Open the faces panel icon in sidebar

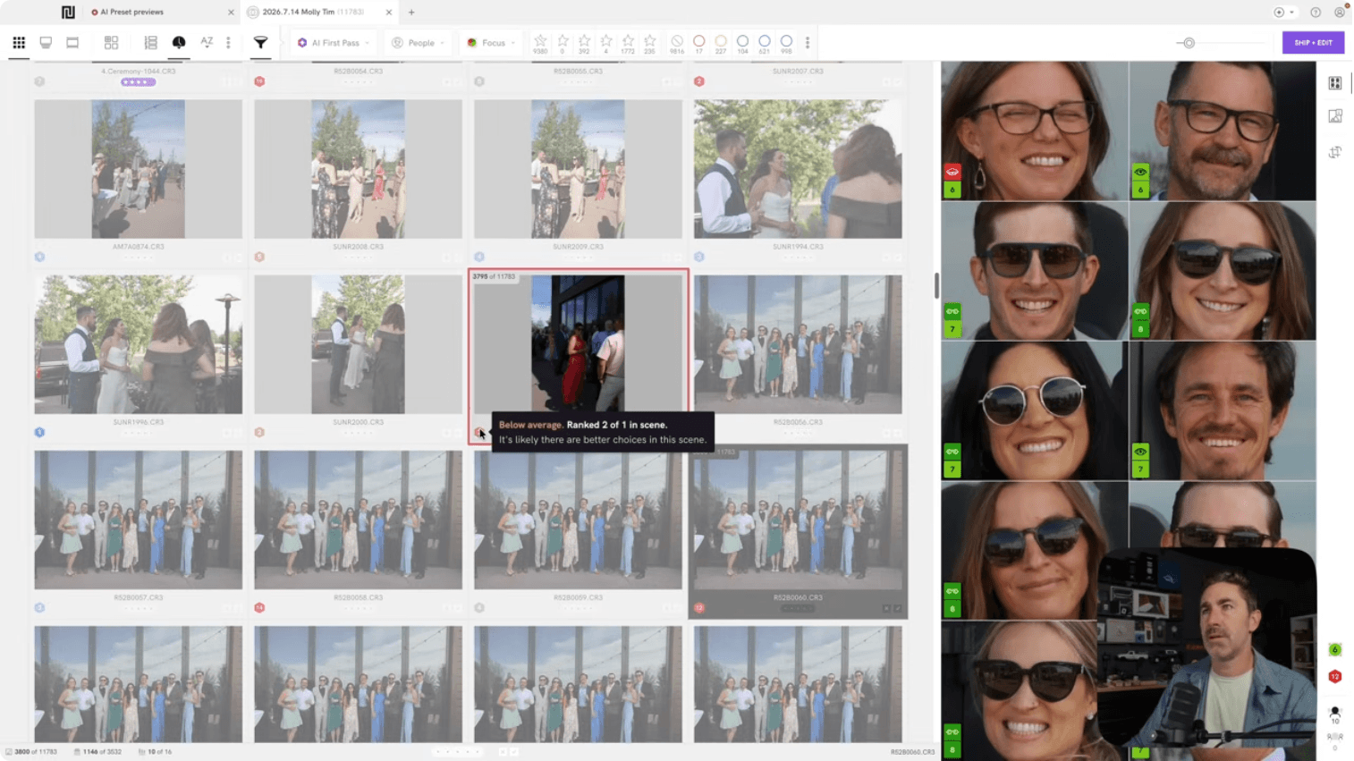[1334, 83]
